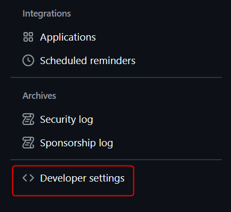Screen dimensions: 231x212
Task: Click the Developer settings code brackets icon
Action: (x=28, y=178)
